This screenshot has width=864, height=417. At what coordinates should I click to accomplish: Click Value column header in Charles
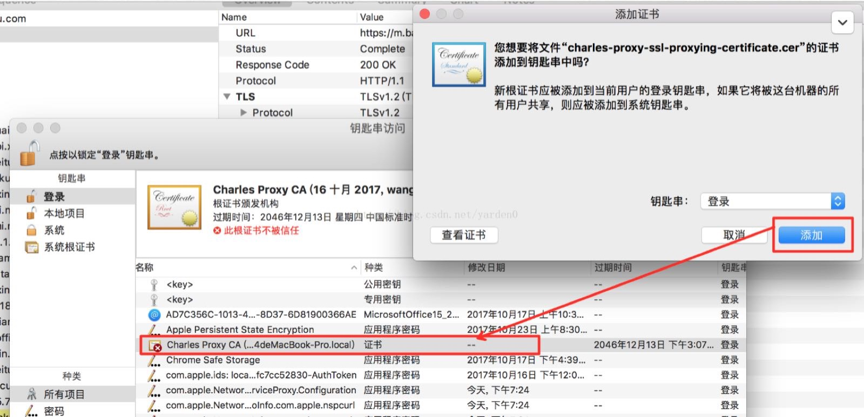[386, 17]
